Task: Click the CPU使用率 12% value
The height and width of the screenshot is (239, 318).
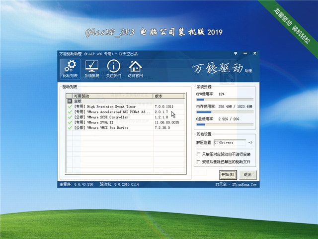Action: pyautogui.click(x=221, y=94)
